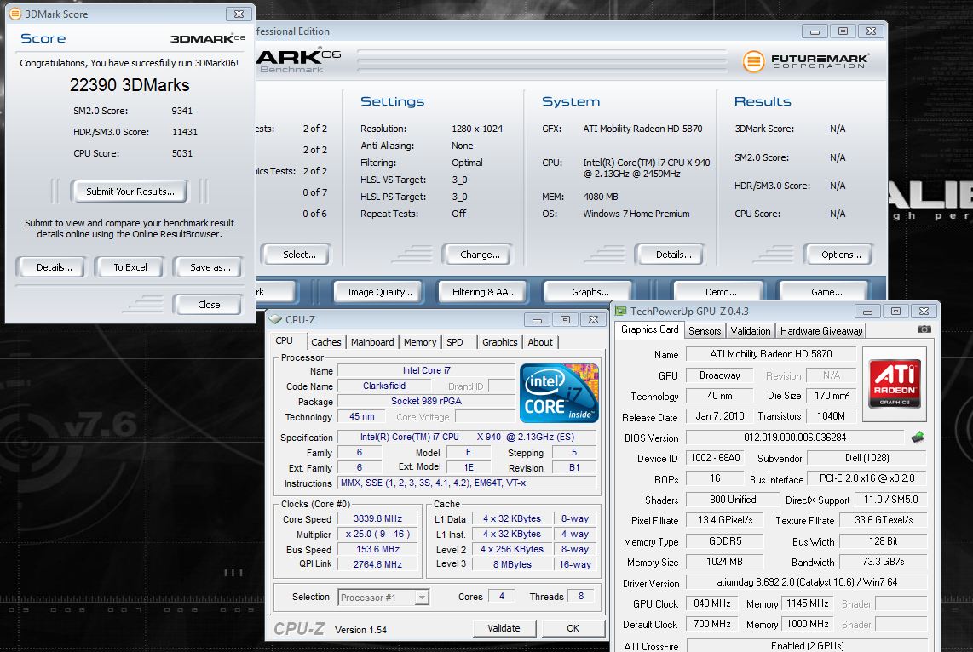Switch to the Sensors tab in GPU-Z

(705, 331)
